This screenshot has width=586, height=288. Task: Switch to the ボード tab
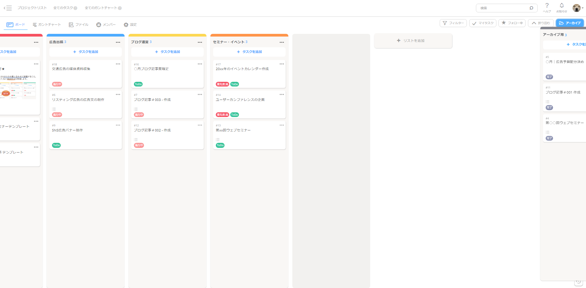tap(16, 24)
